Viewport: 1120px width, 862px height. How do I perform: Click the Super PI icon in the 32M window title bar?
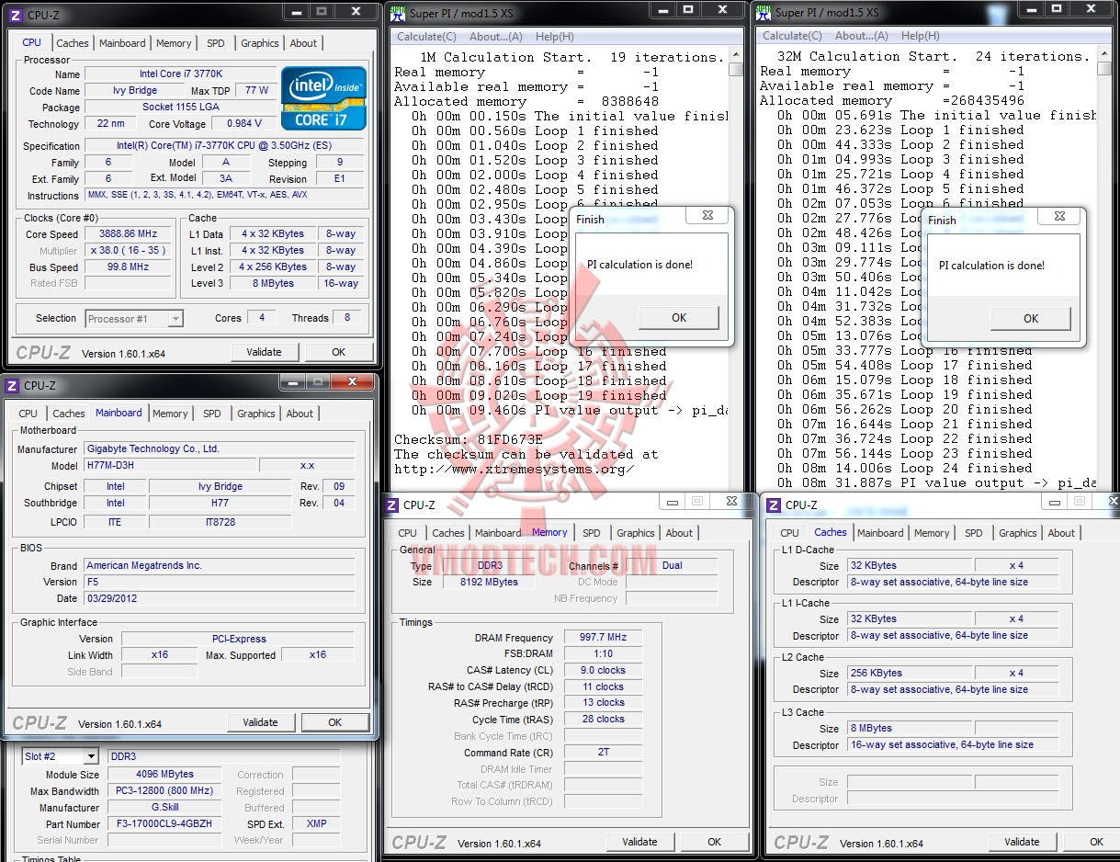[x=763, y=13]
